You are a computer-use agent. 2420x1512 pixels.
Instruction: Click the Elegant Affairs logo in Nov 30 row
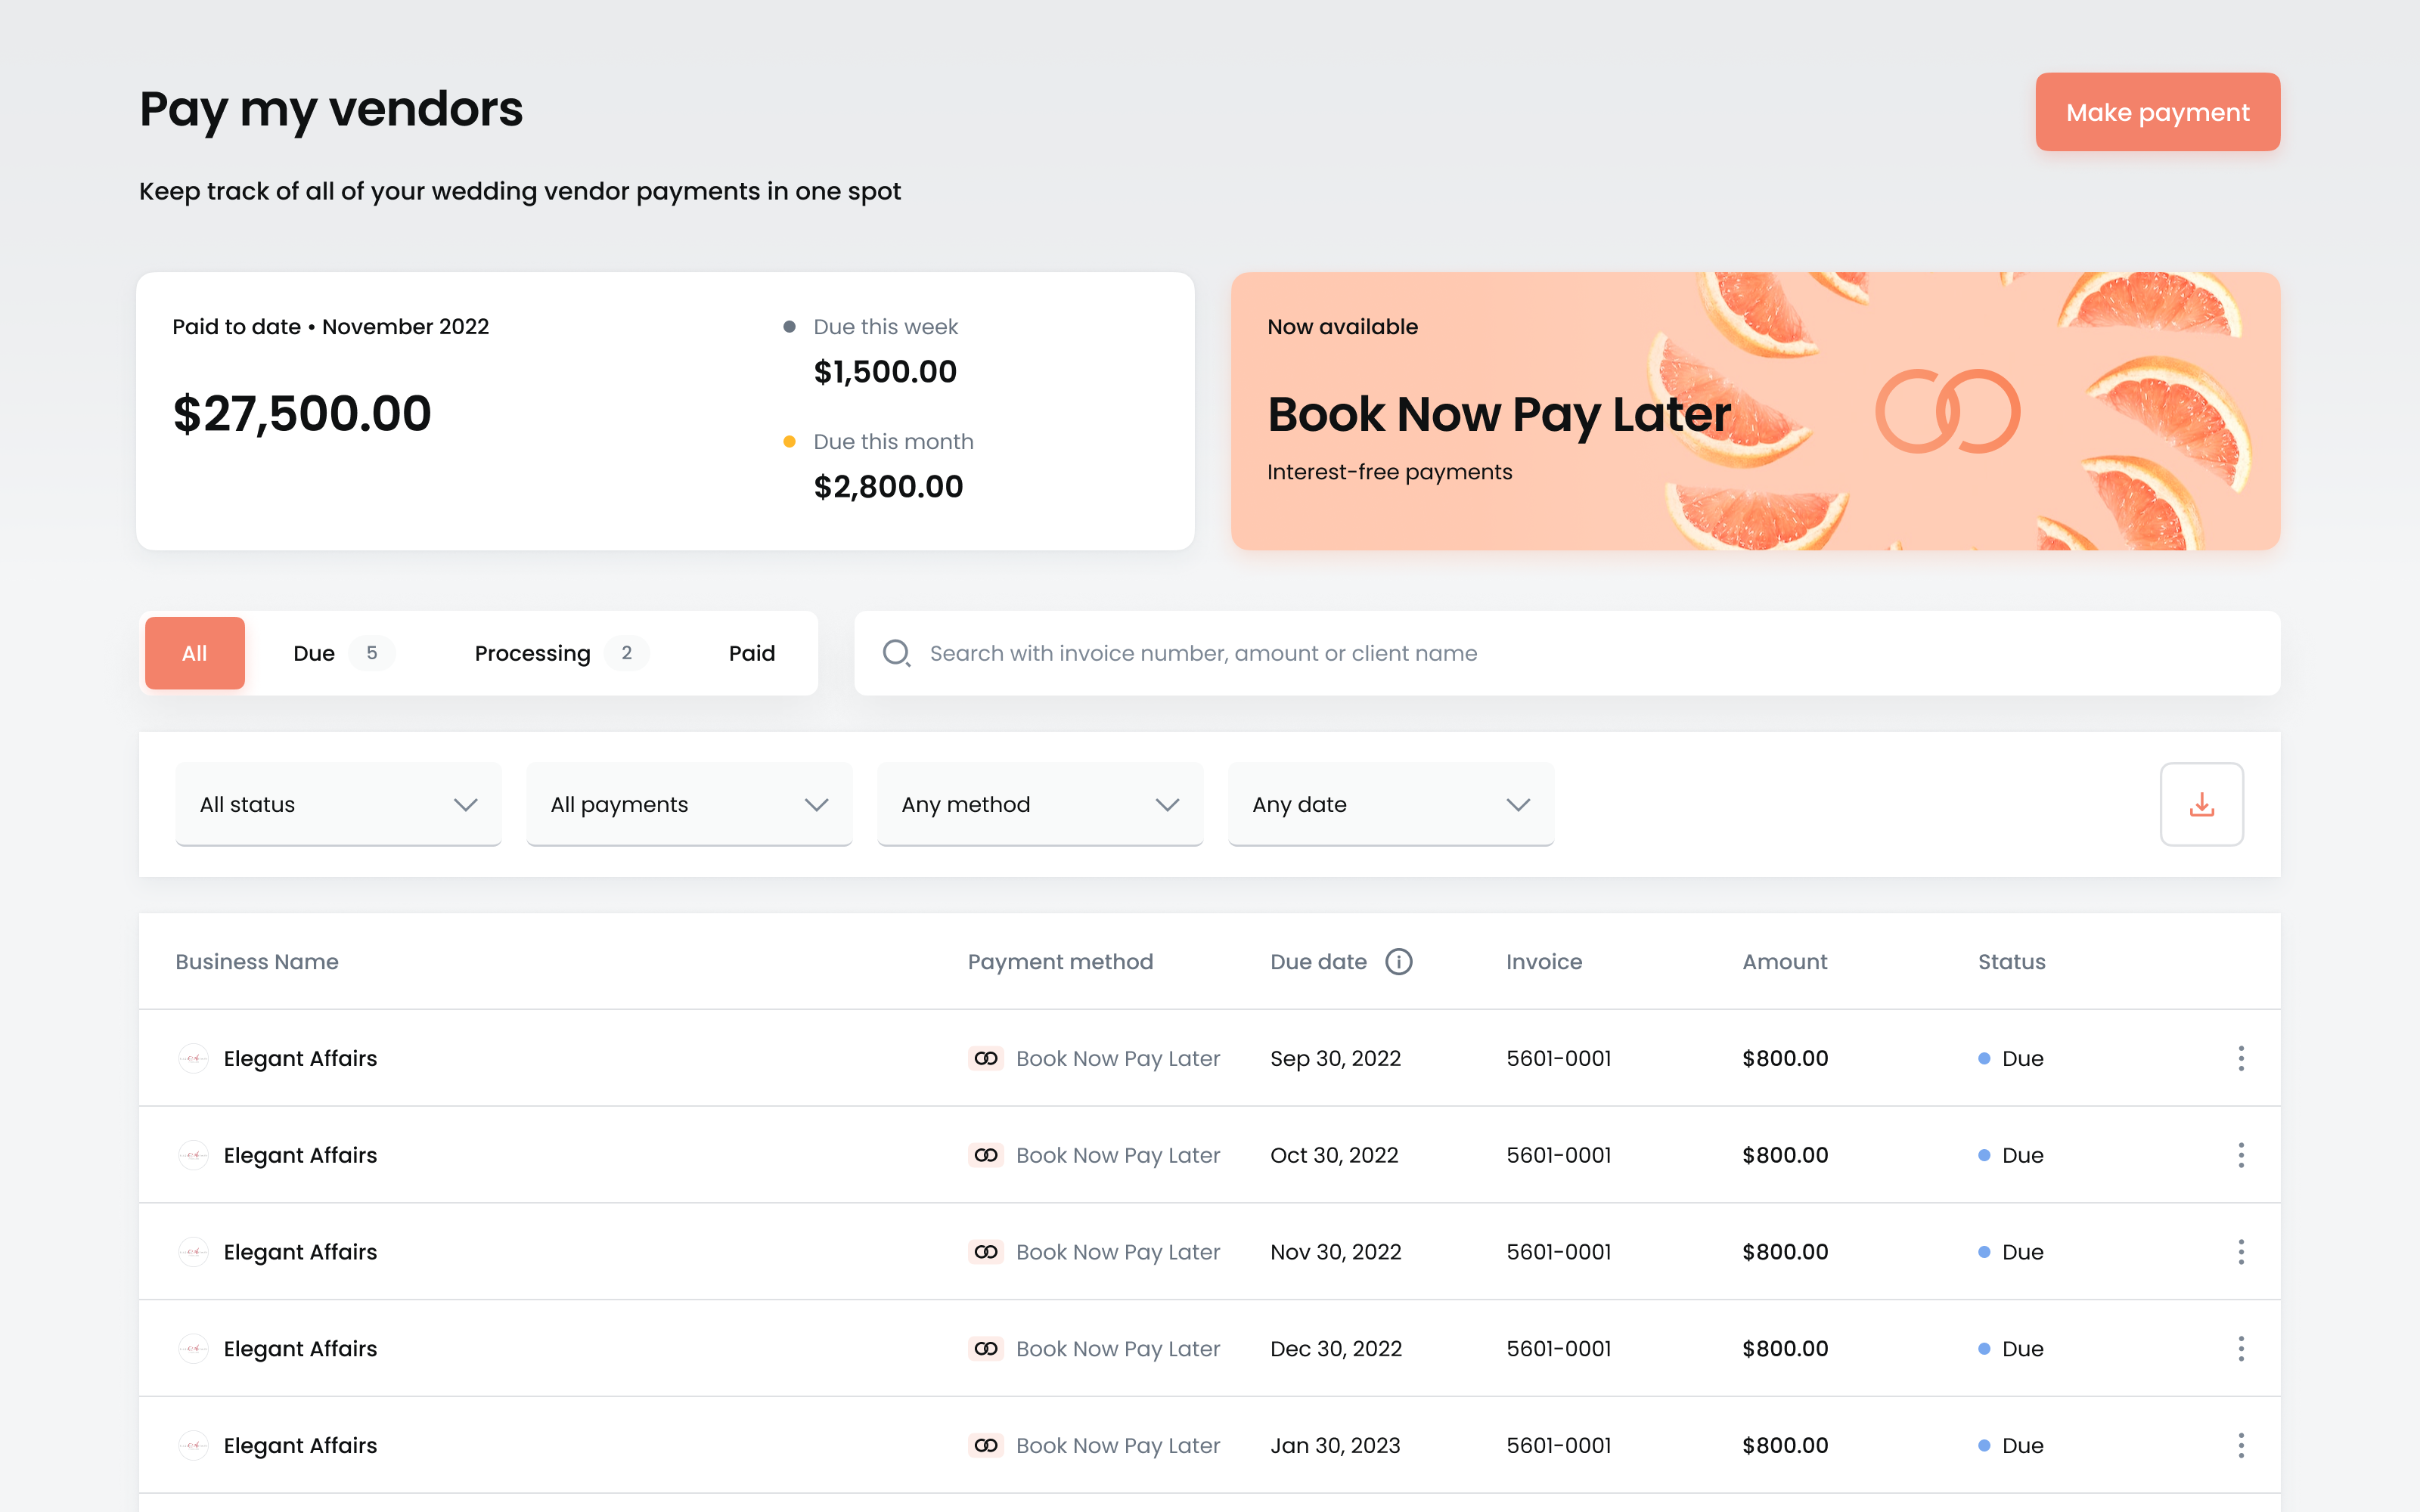point(193,1252)
